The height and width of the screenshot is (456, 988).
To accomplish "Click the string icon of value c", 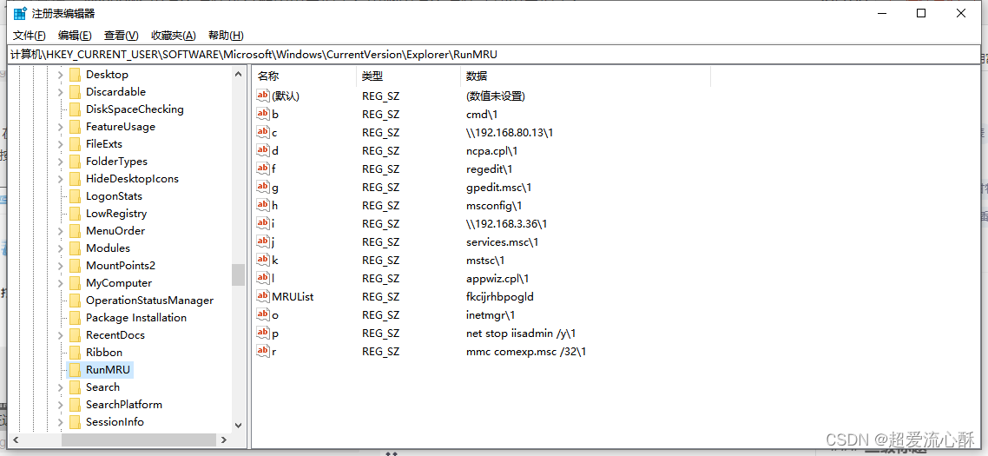I will coord(263,132).
